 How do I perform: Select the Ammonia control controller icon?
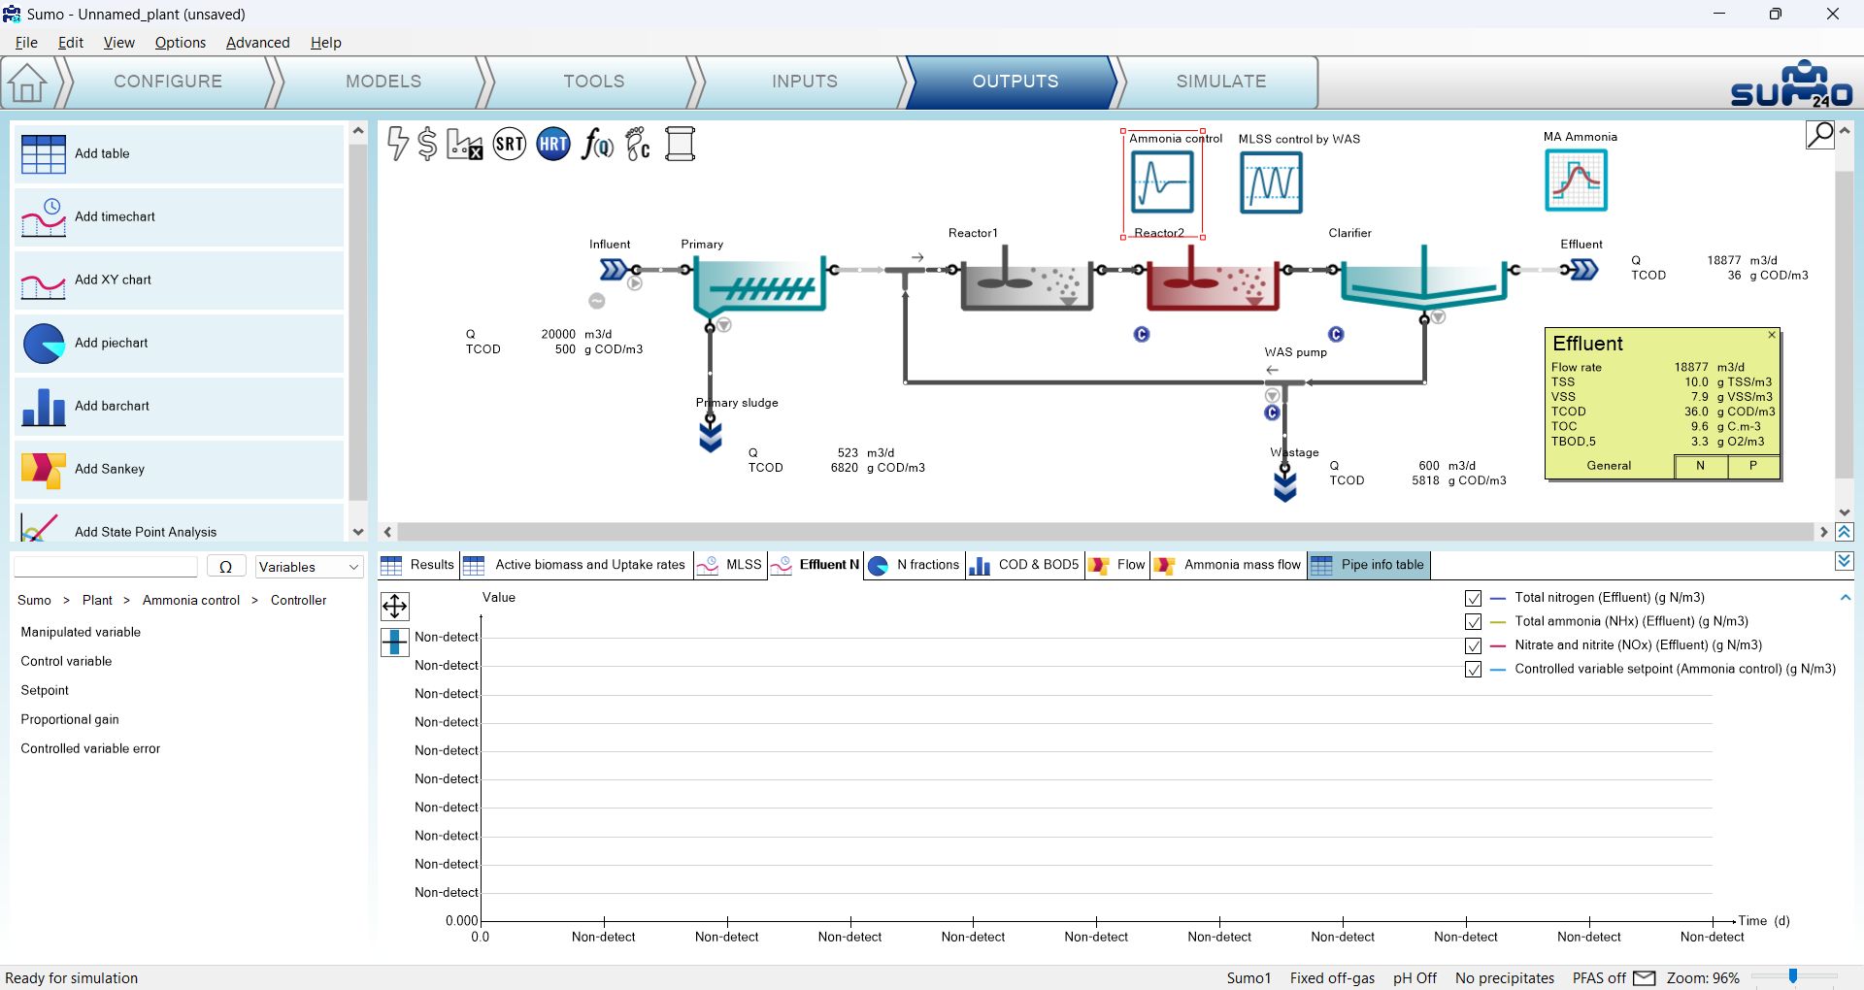point(1162,182)
